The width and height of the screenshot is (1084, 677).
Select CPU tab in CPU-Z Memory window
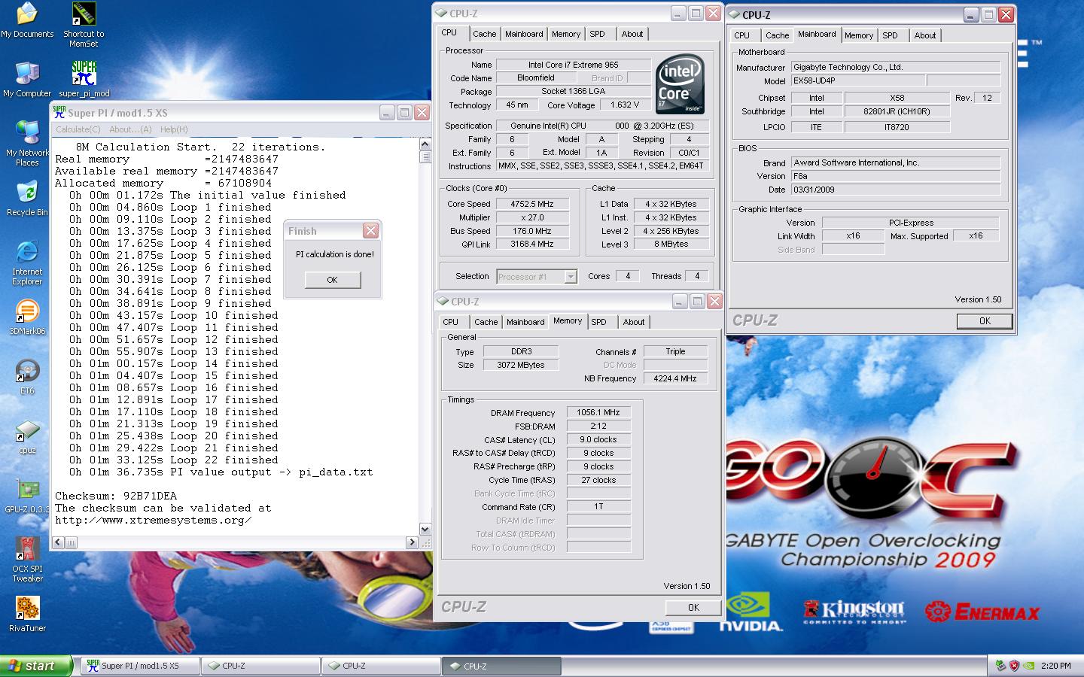(x=450, y=322)
